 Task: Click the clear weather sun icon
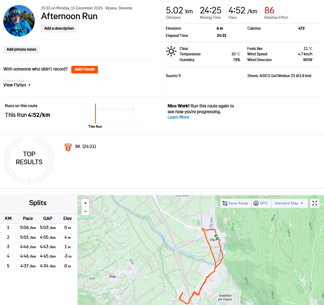point(171,51)
